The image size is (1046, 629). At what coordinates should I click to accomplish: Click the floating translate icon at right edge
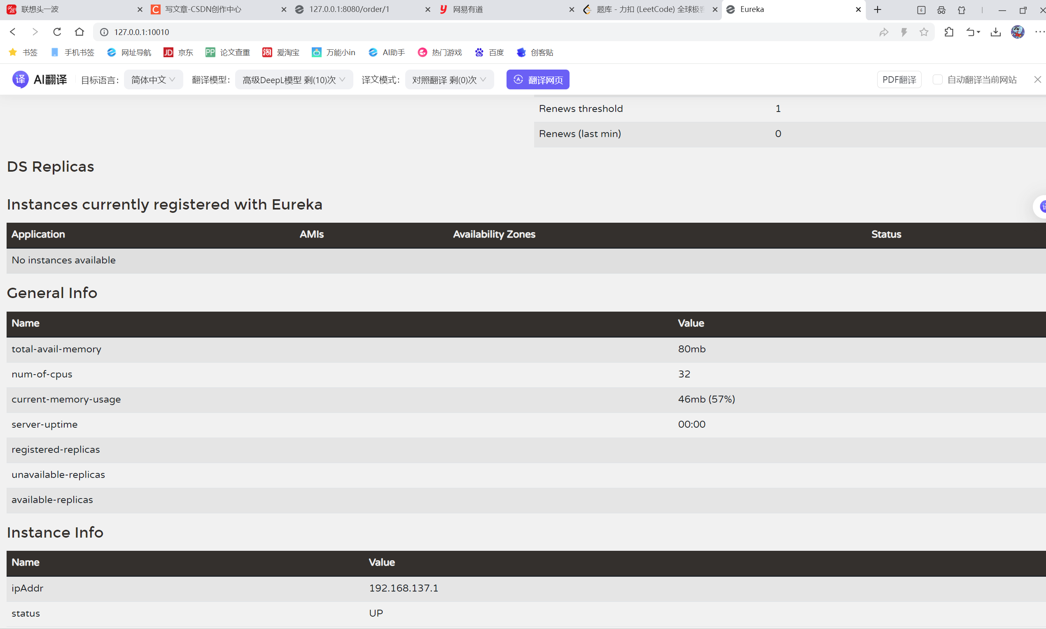1042,207
